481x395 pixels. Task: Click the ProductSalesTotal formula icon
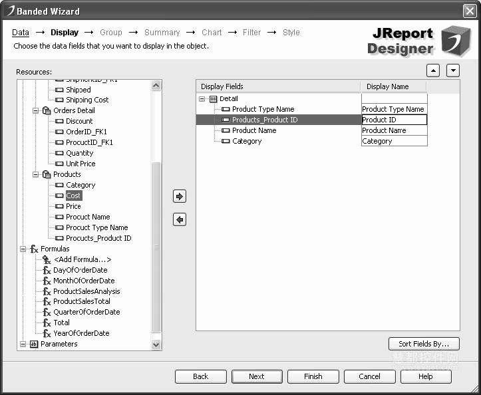(x=47, y=301)
